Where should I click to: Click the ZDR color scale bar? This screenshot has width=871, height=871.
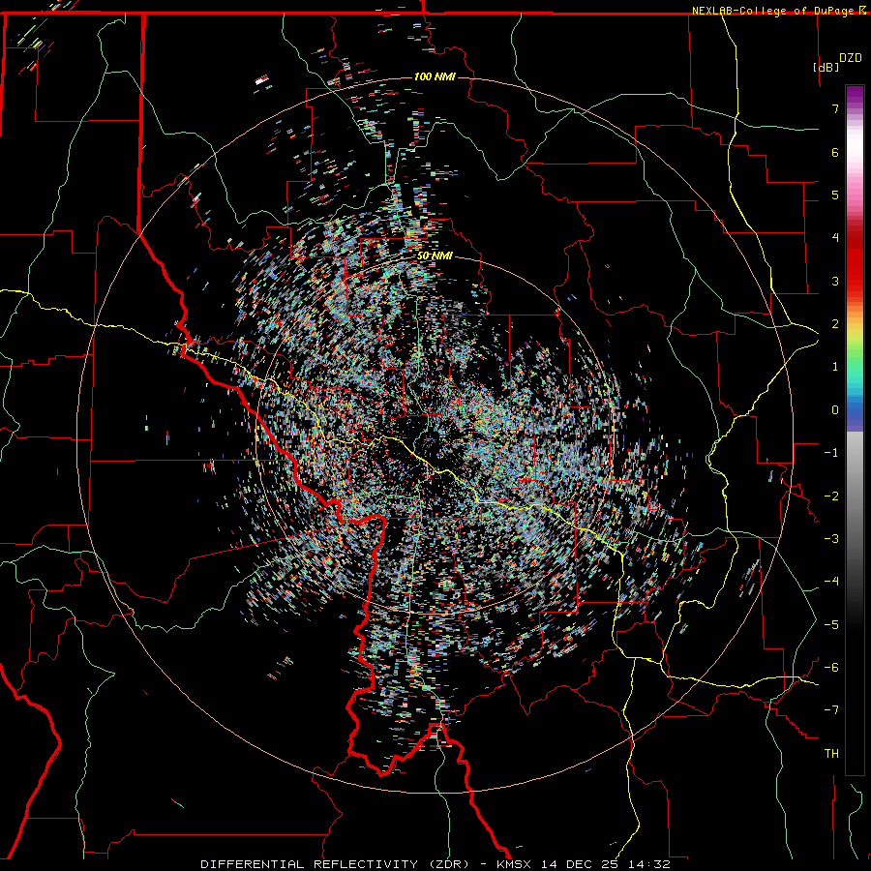point(855,430)
